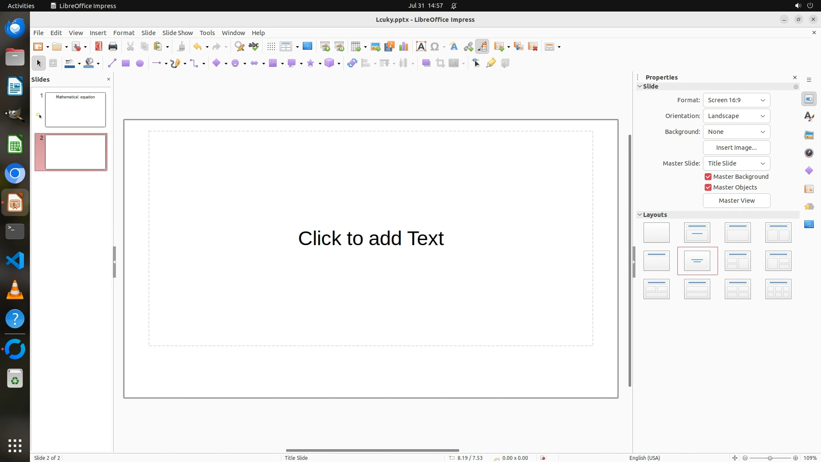The width and height of the screenshot is (821, 462).
Task: Select the Rectangle shape tool
Action: [125, 63]
